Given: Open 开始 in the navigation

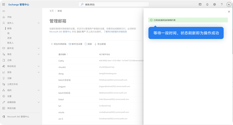Looking at the screenshot, I should pyautogui.click(x=9, y=17).
